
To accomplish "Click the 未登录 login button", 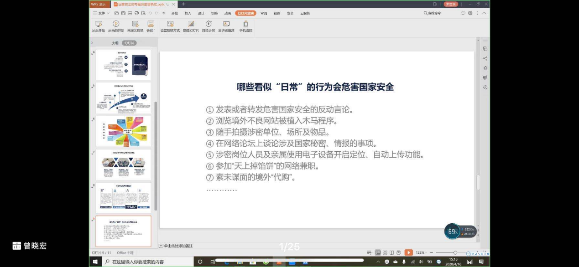I will click(451, 4).
